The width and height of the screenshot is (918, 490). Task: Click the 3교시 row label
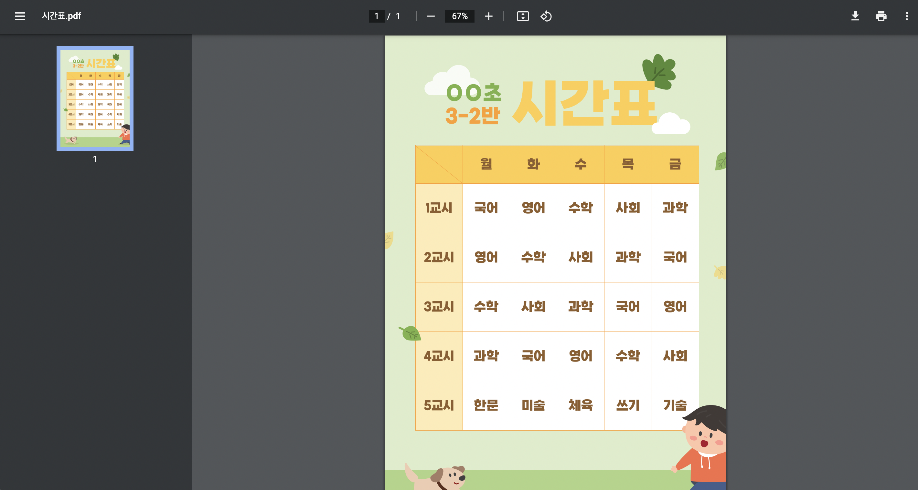click(x=439, y=307)
